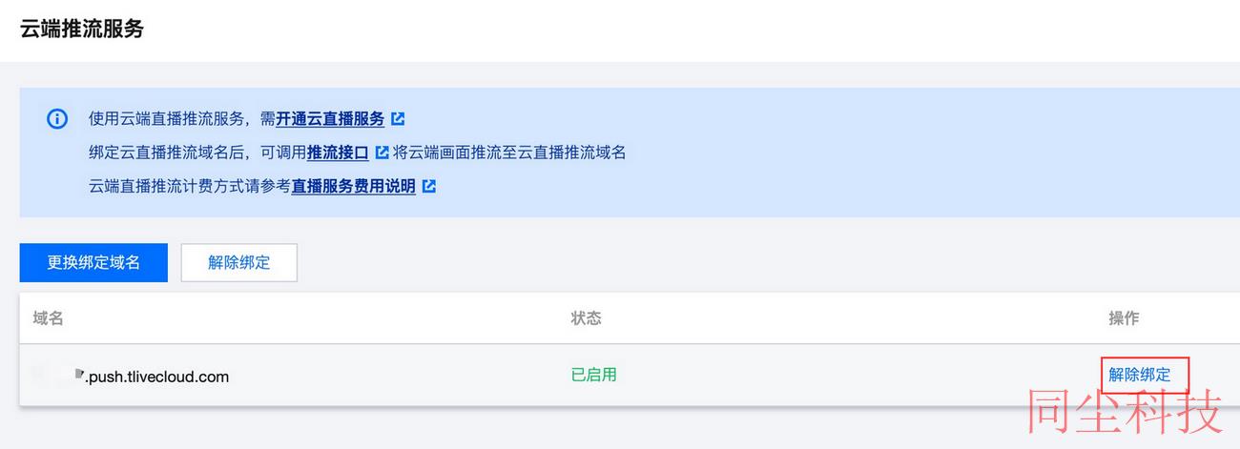The height and width of the screenshot is (449, 1240).
Task: Open the 开通云直播服务 link
Action: [x=330, y=119]
